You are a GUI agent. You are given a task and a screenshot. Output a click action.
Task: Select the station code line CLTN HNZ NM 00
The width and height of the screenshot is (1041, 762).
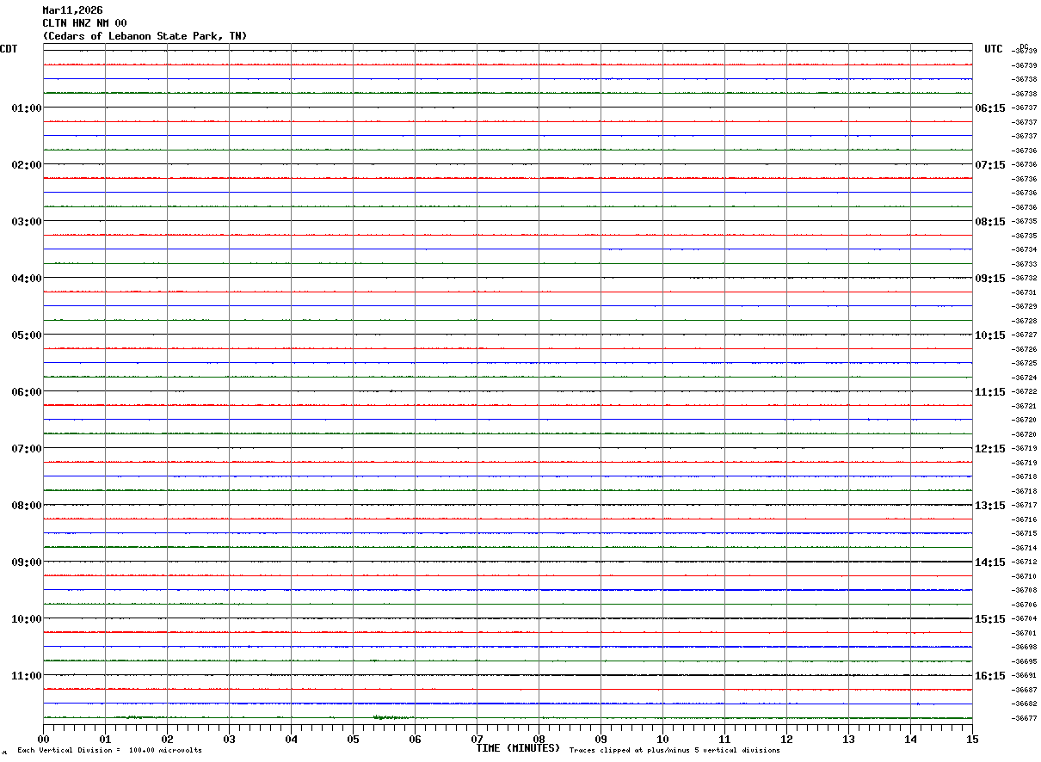(84, 23)
